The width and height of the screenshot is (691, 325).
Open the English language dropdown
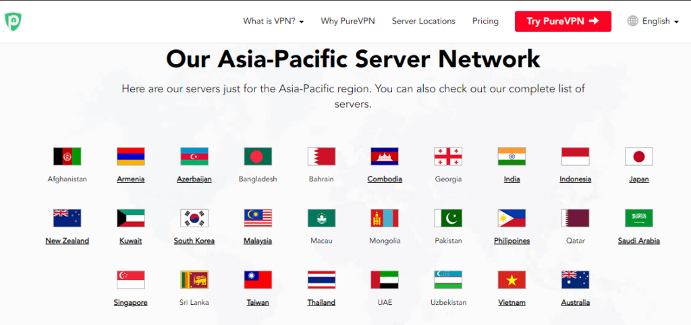tap(660, 21)
